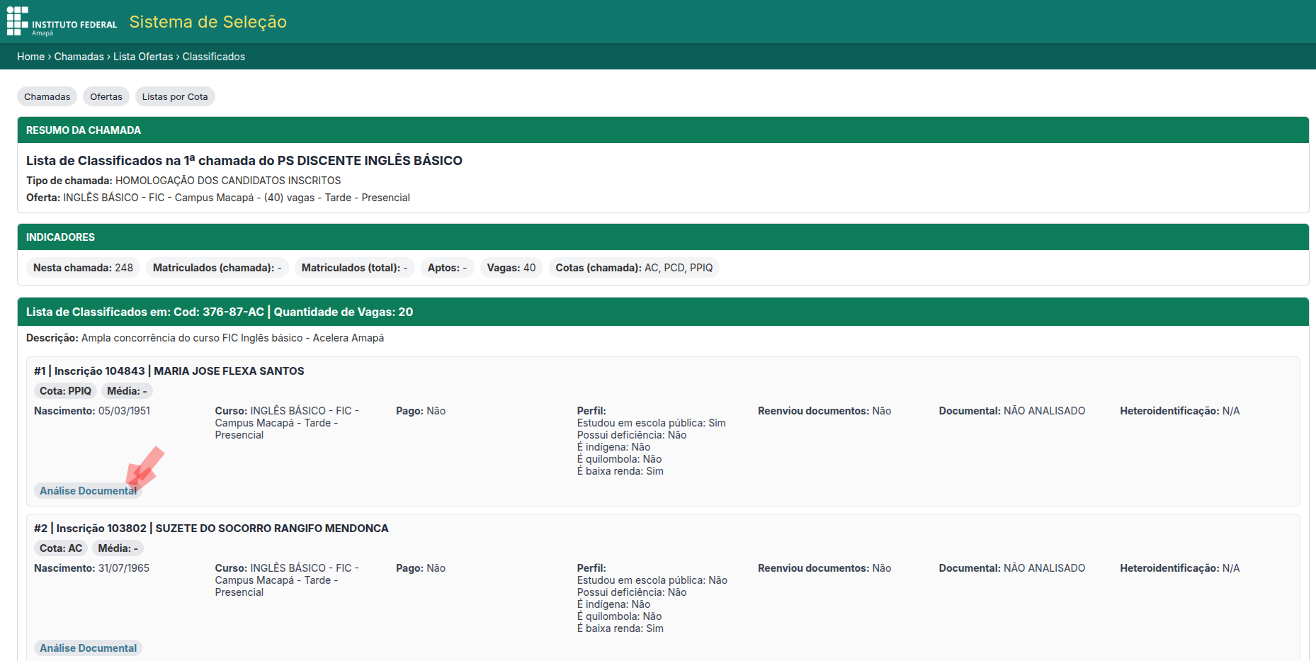Image resolution: width=1316 pixels, height=661 pixels.
Task: Click the Cota: PPIQ tag for candidate #1
Action: [x=65, y=391]
